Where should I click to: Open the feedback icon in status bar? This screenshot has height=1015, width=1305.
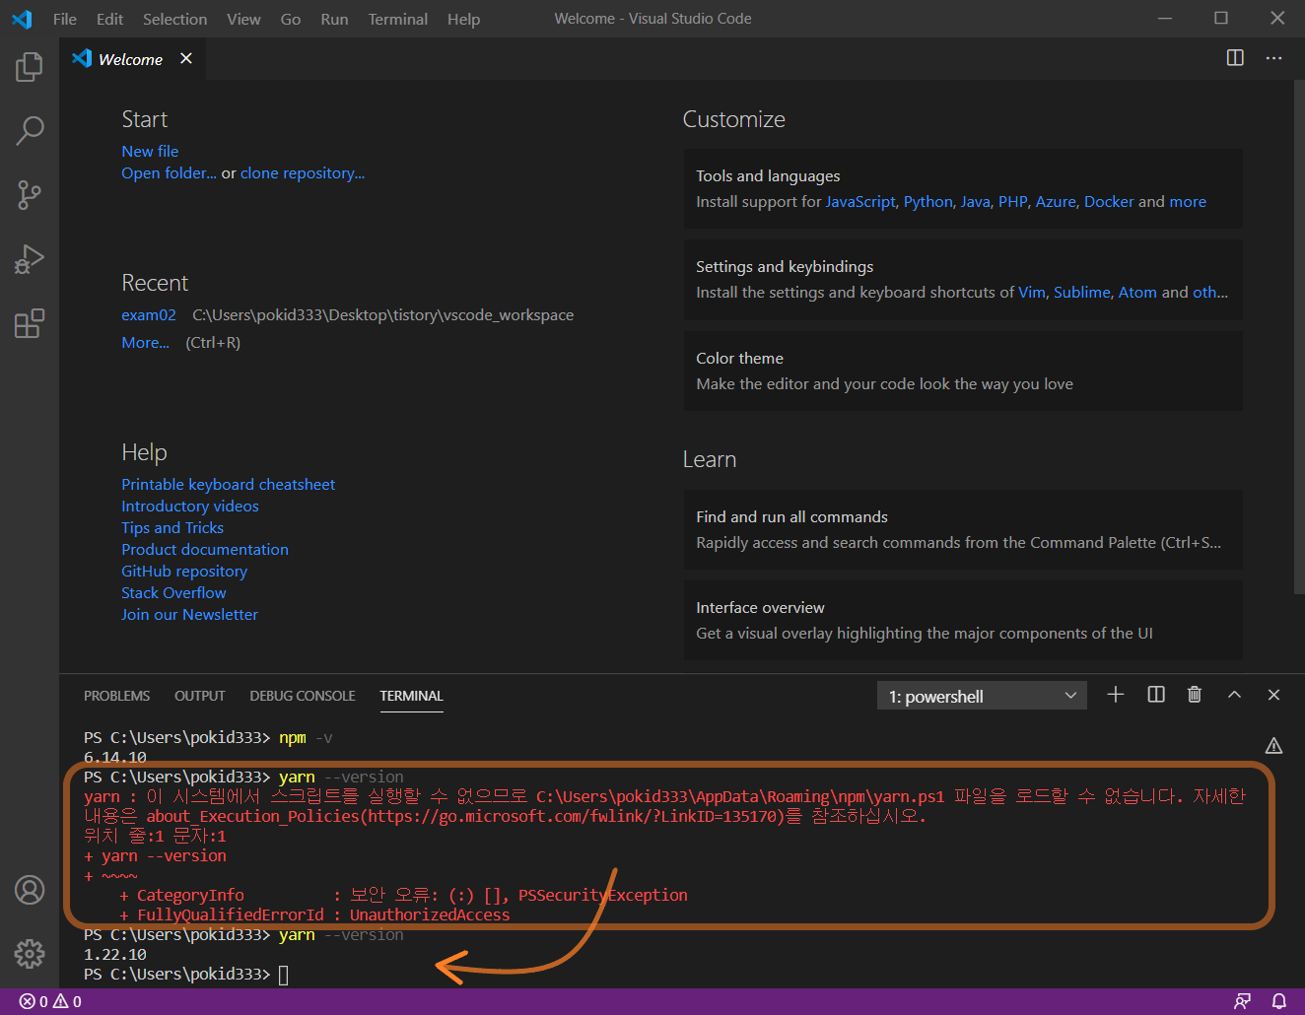(1243, 1001)
